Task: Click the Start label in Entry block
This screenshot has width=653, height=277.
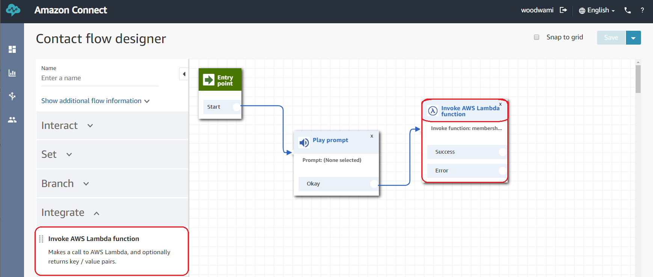Action: coord(214,107)
